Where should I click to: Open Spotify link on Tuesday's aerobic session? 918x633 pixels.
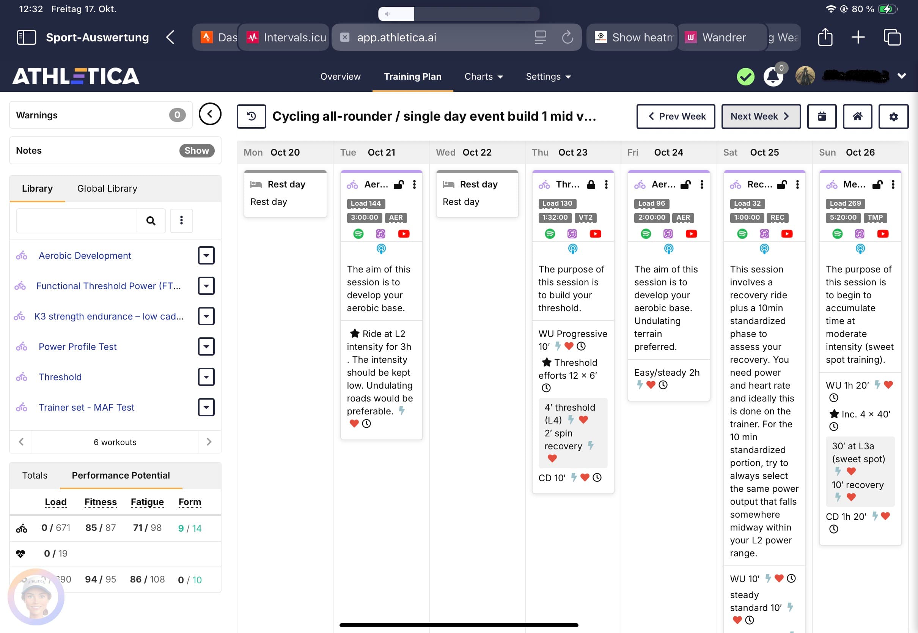point(358,234)
